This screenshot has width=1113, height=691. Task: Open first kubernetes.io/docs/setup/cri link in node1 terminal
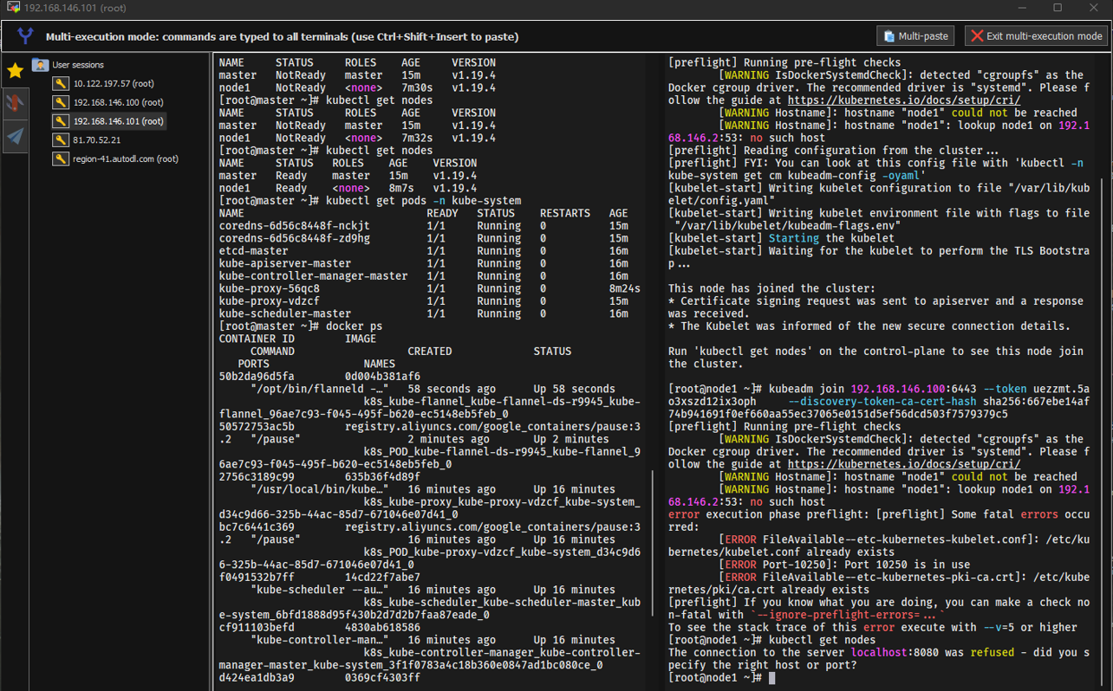pos(903,100)
